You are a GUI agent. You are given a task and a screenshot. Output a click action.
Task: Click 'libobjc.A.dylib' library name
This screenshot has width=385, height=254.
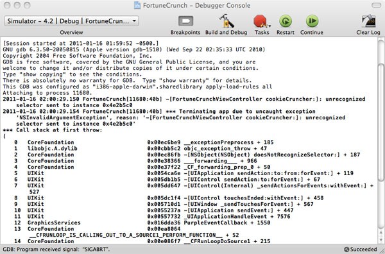[x=53, y=148]
